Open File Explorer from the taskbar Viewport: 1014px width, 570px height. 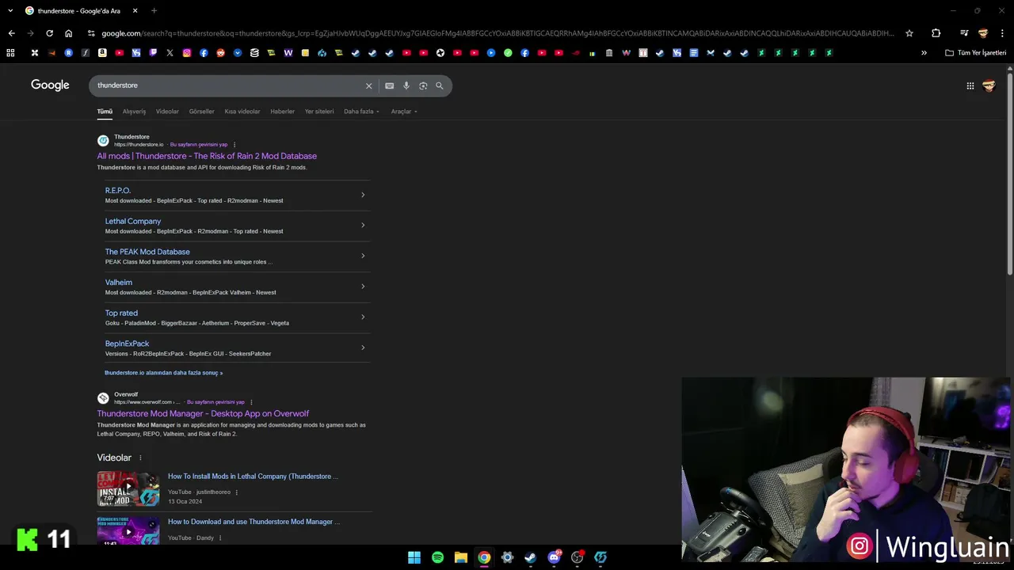click(460, 557)
